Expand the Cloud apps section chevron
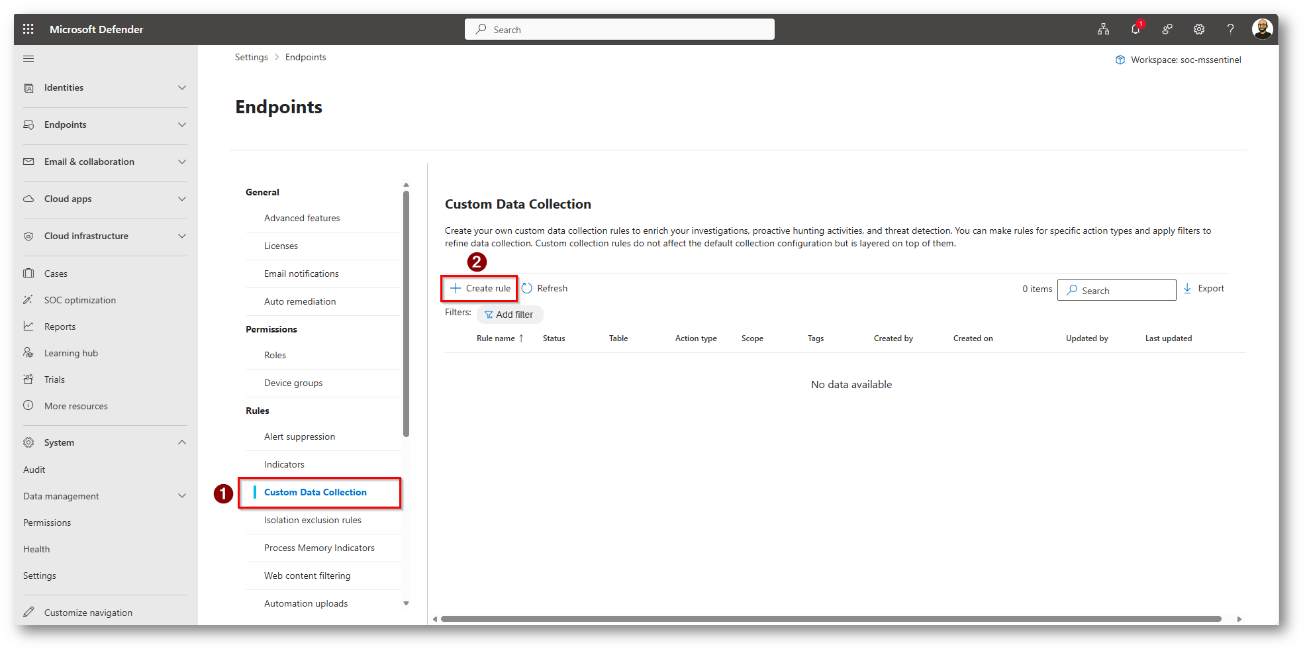 (x=182, y=199)
